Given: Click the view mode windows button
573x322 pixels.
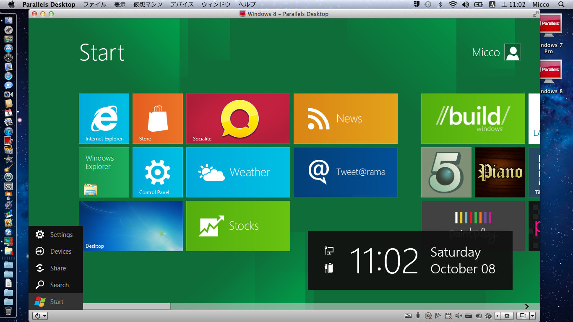Looking at the screenshot, I should (523, 316).
